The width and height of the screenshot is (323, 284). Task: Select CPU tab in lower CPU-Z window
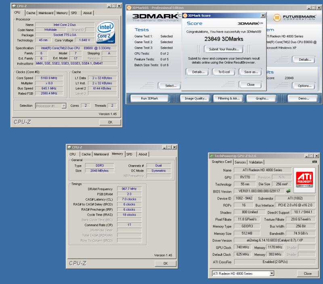point(73,154)
